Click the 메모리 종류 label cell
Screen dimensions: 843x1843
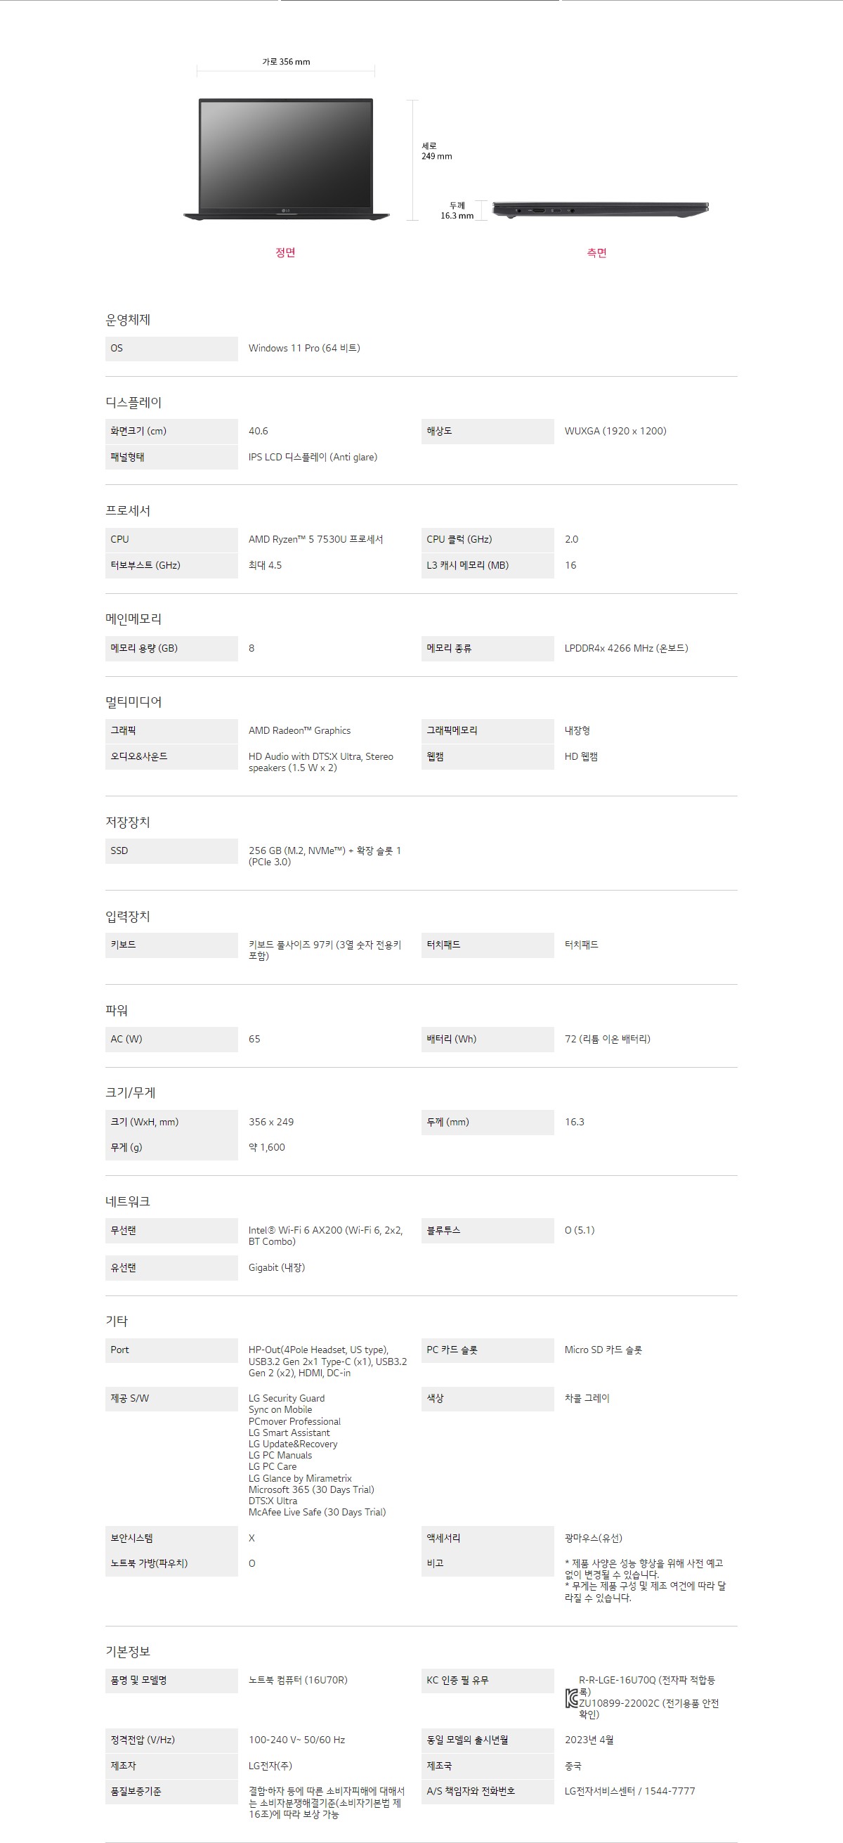487,648
